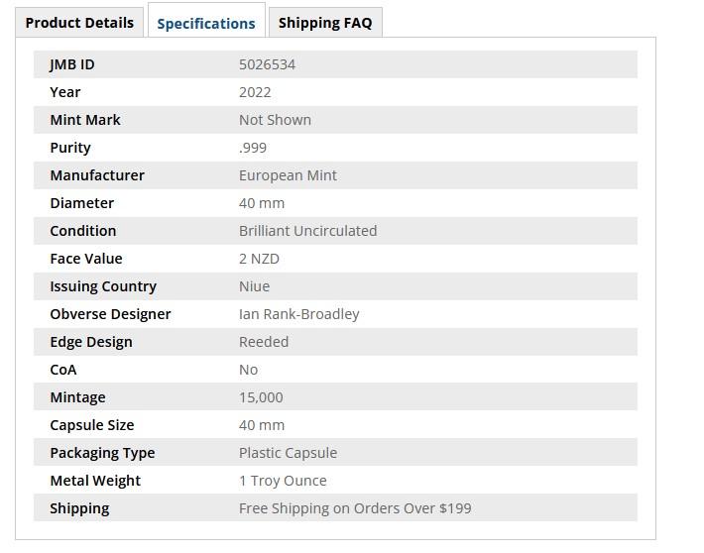Click the JMB ID value 5026534
Image resolution: width=704 pixels, height=553 pixels.
[267, 64]
